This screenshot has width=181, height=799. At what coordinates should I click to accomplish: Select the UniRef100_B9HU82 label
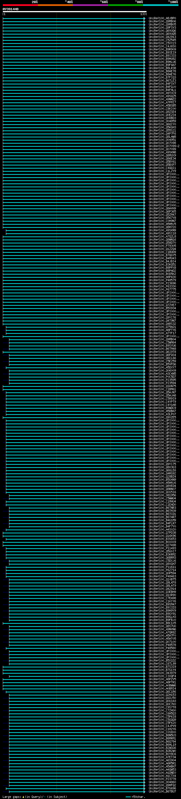tap(162, 59)
